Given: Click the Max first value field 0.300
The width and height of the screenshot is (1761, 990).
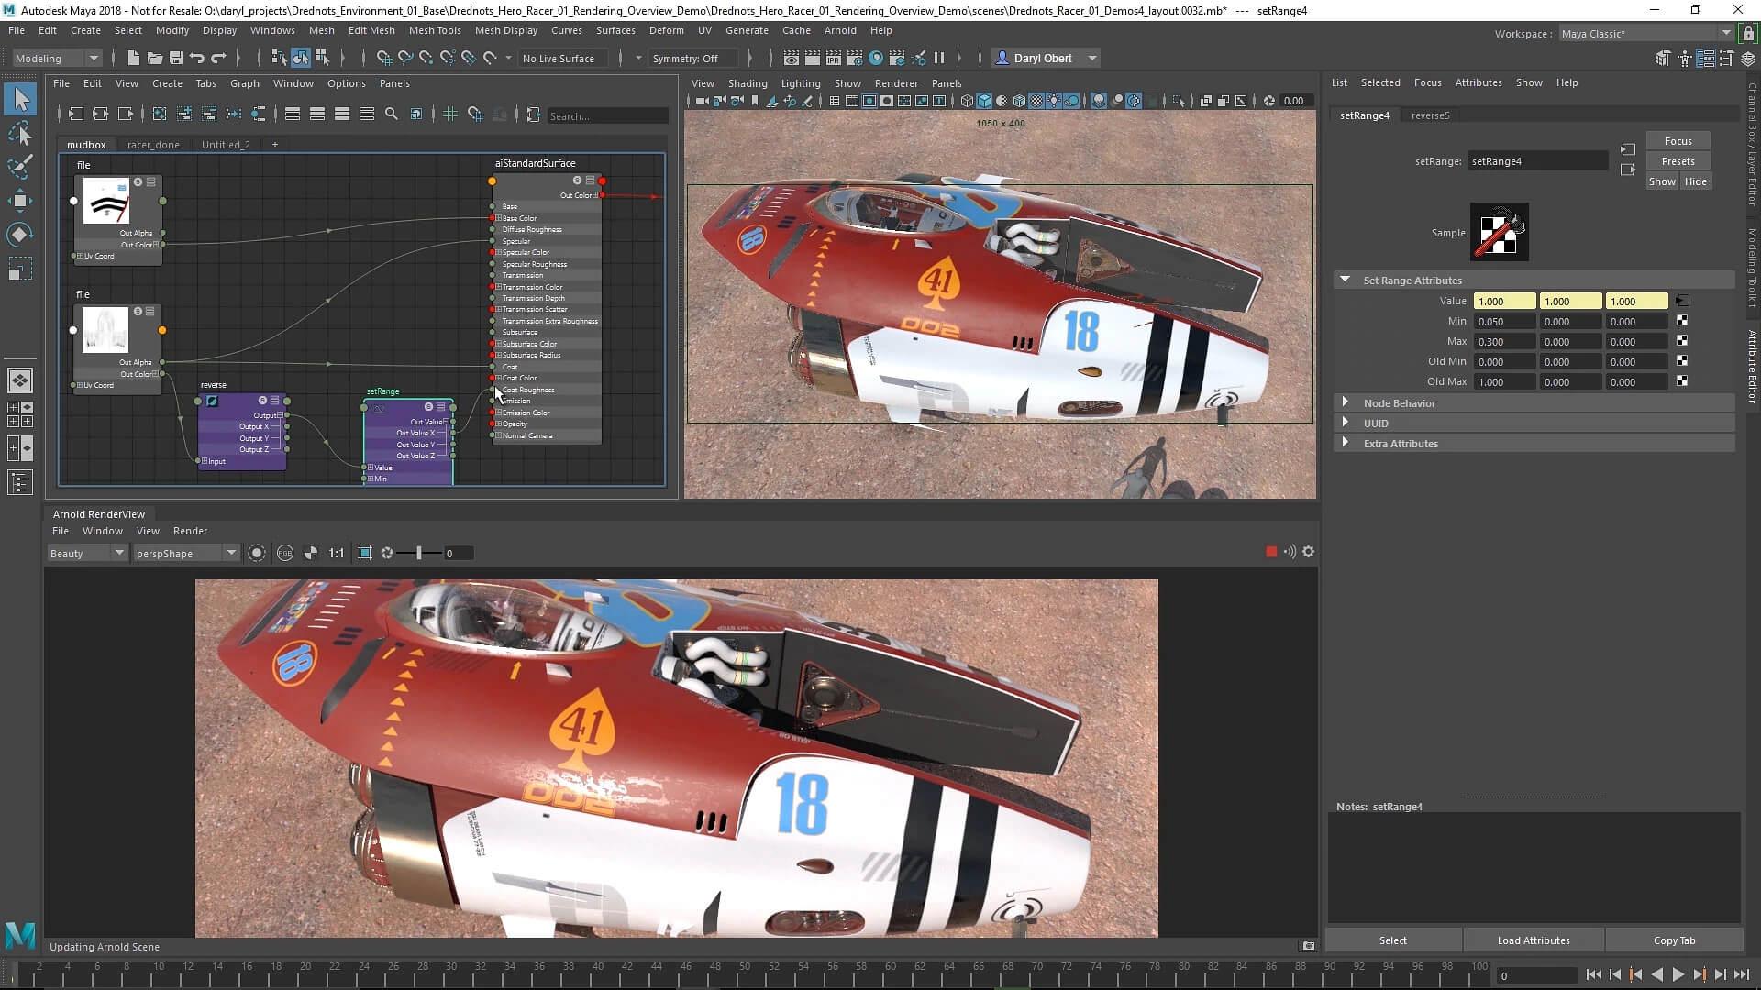Looking at the screenshot, I should (x=1504, y=341).
